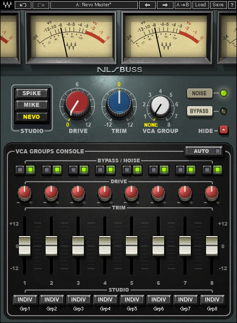Click group 6 drive knob
The width and height of the screenshot is (237, 323).
[158, 193]
